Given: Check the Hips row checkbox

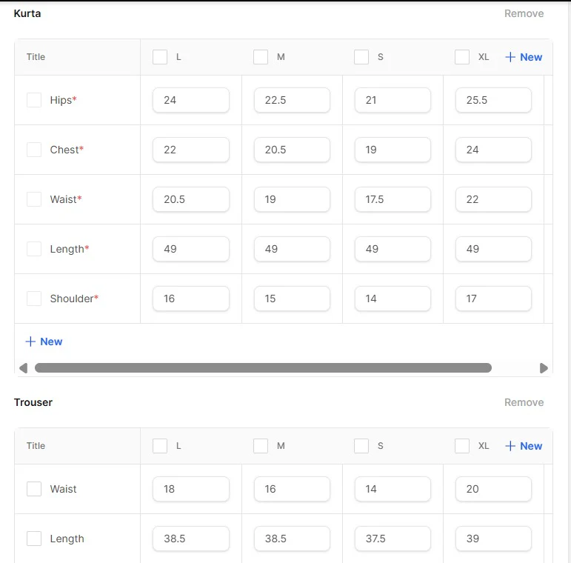Looking at the screenshot, I should [34, 100].
